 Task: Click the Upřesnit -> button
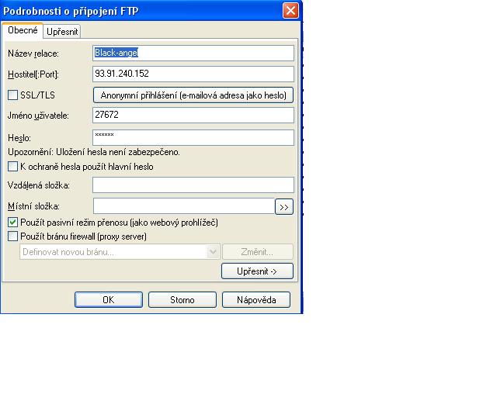[x=257, y=271]
